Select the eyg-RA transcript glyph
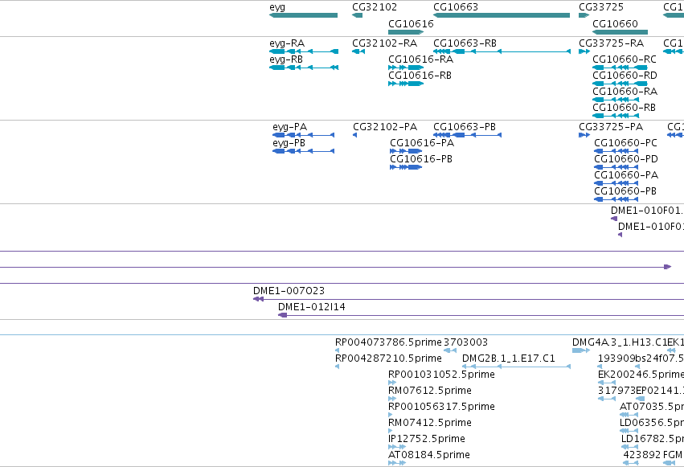 coord(304,51)
